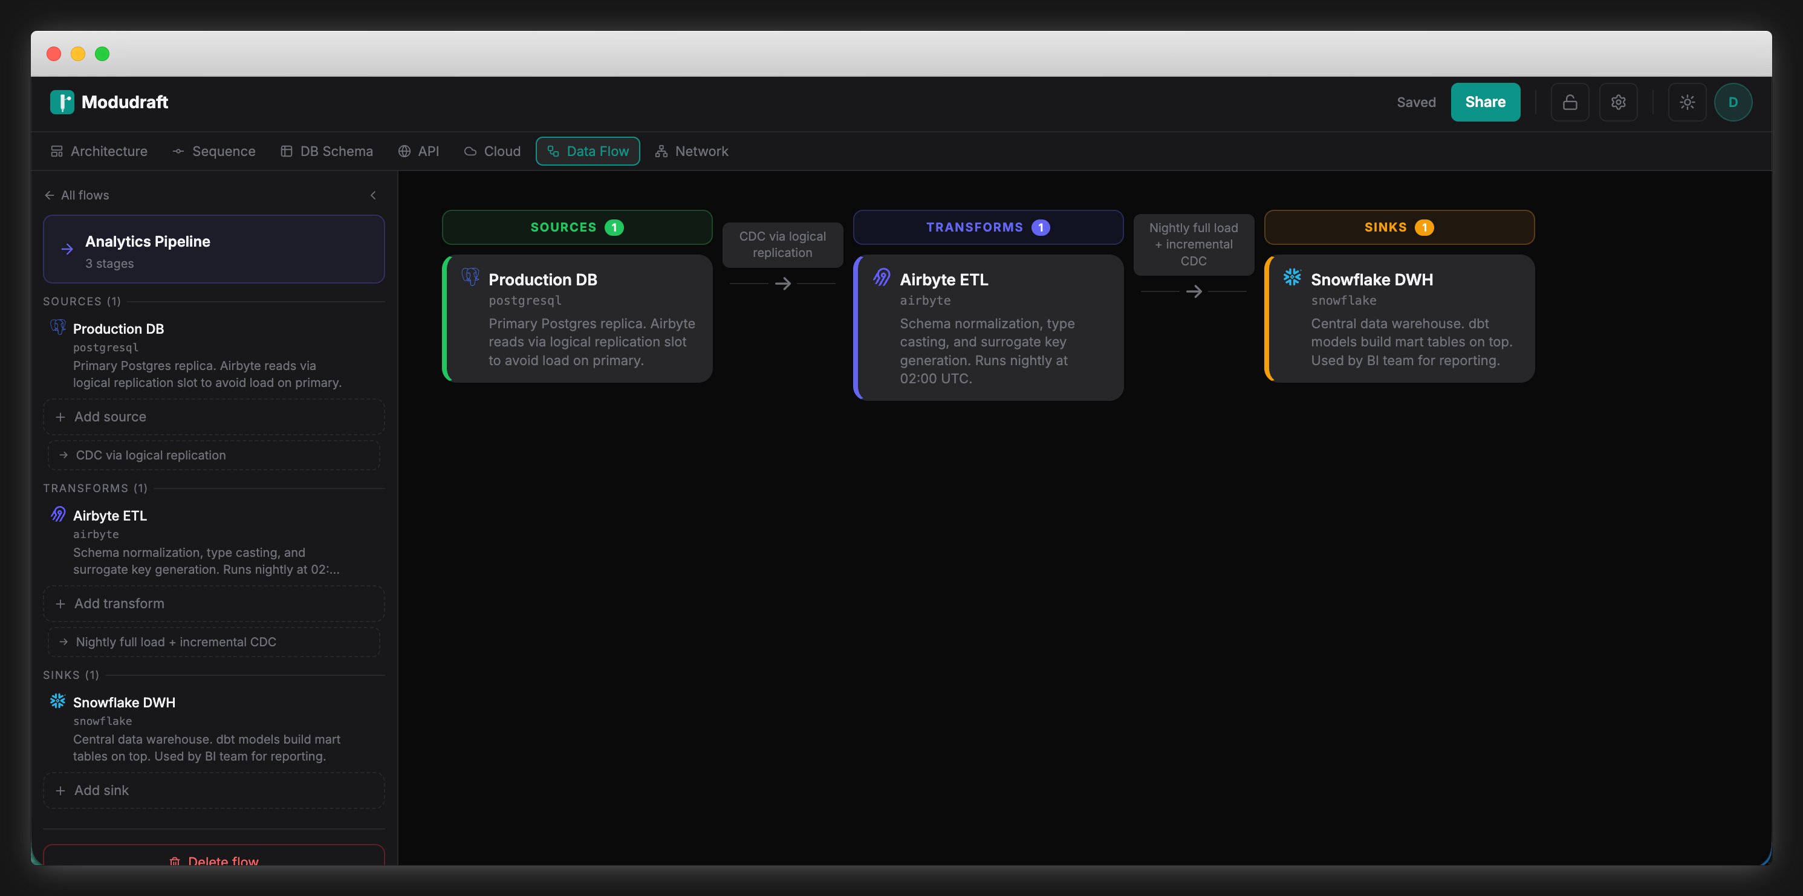Click the arrow between Sources and Transforms
Image resolution: width=1803 pixels, height=896 pixels.
[782, 284]
